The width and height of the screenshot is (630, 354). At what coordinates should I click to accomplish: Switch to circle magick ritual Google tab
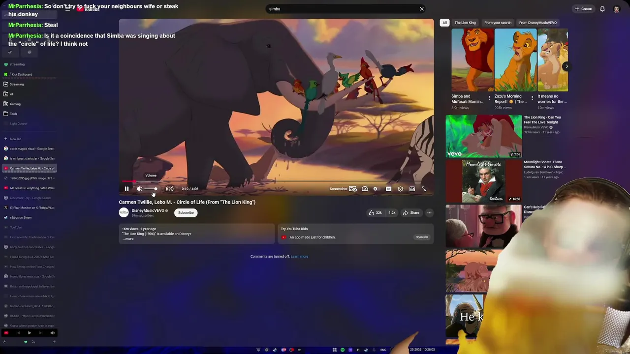coord(30,148)
